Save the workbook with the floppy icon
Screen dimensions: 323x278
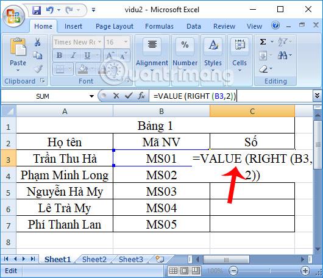pyautogui.click(x=37, y=10)
